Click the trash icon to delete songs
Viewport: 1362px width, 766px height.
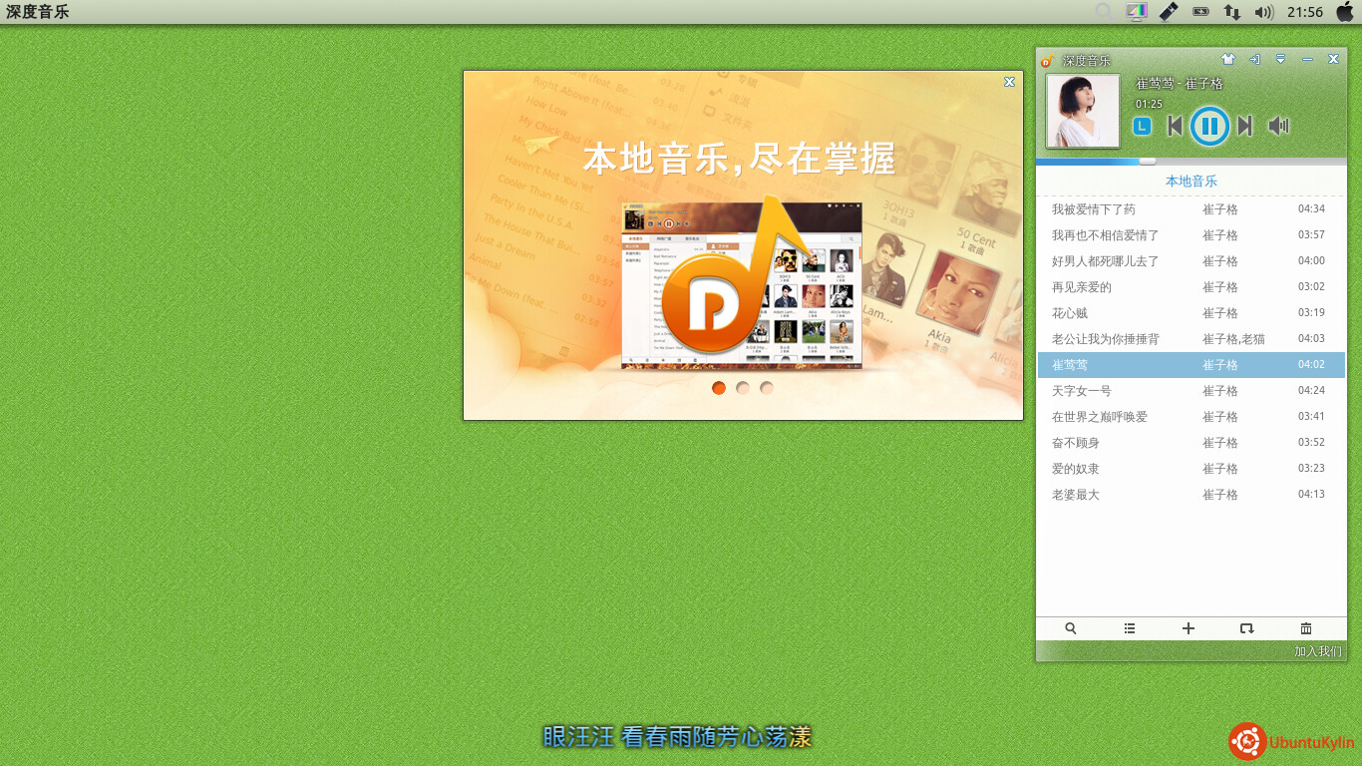pyautogui.click(x=1306, y=628)
